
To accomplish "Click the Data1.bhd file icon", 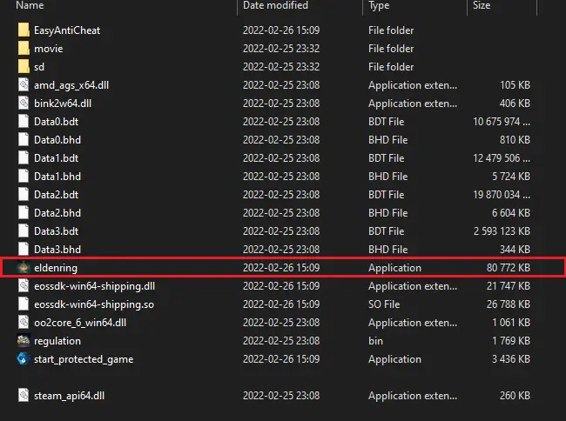I will pyautogui.click(x=24, y=177).
